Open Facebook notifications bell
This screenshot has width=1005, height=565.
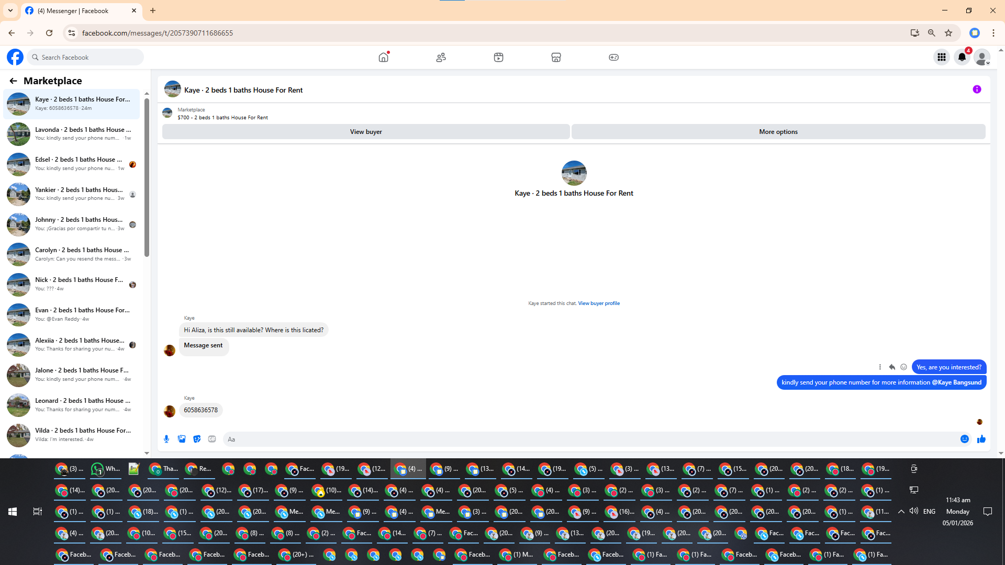pos(962,57)
